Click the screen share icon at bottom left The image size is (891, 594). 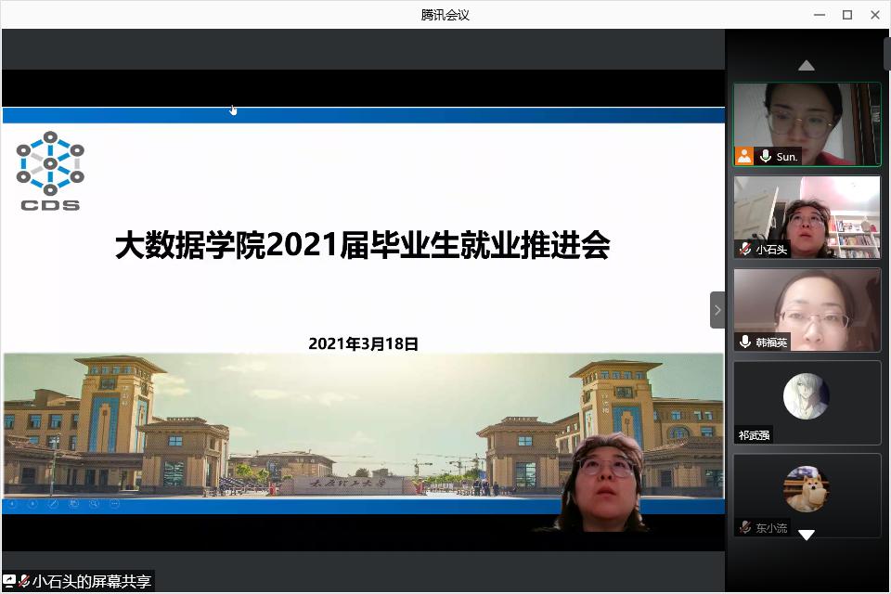tap(9, 582)
